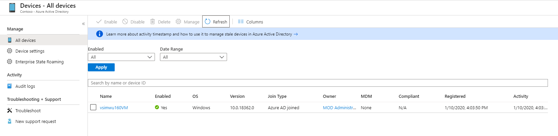Click the Audit logs icon

[10, 86]
